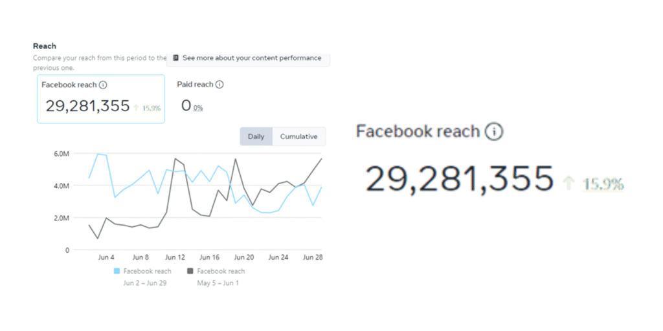Select the Facebook reach metric card
The image size is (663, 331).
pyautogui.click(x=101, y=99)
